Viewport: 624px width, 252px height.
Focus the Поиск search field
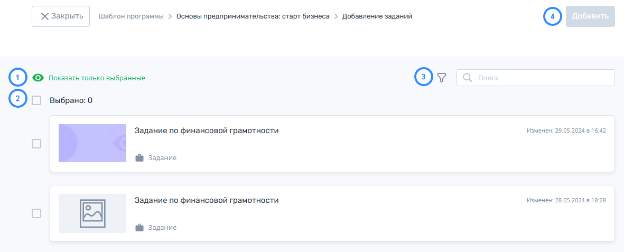(x=536, y=78)
